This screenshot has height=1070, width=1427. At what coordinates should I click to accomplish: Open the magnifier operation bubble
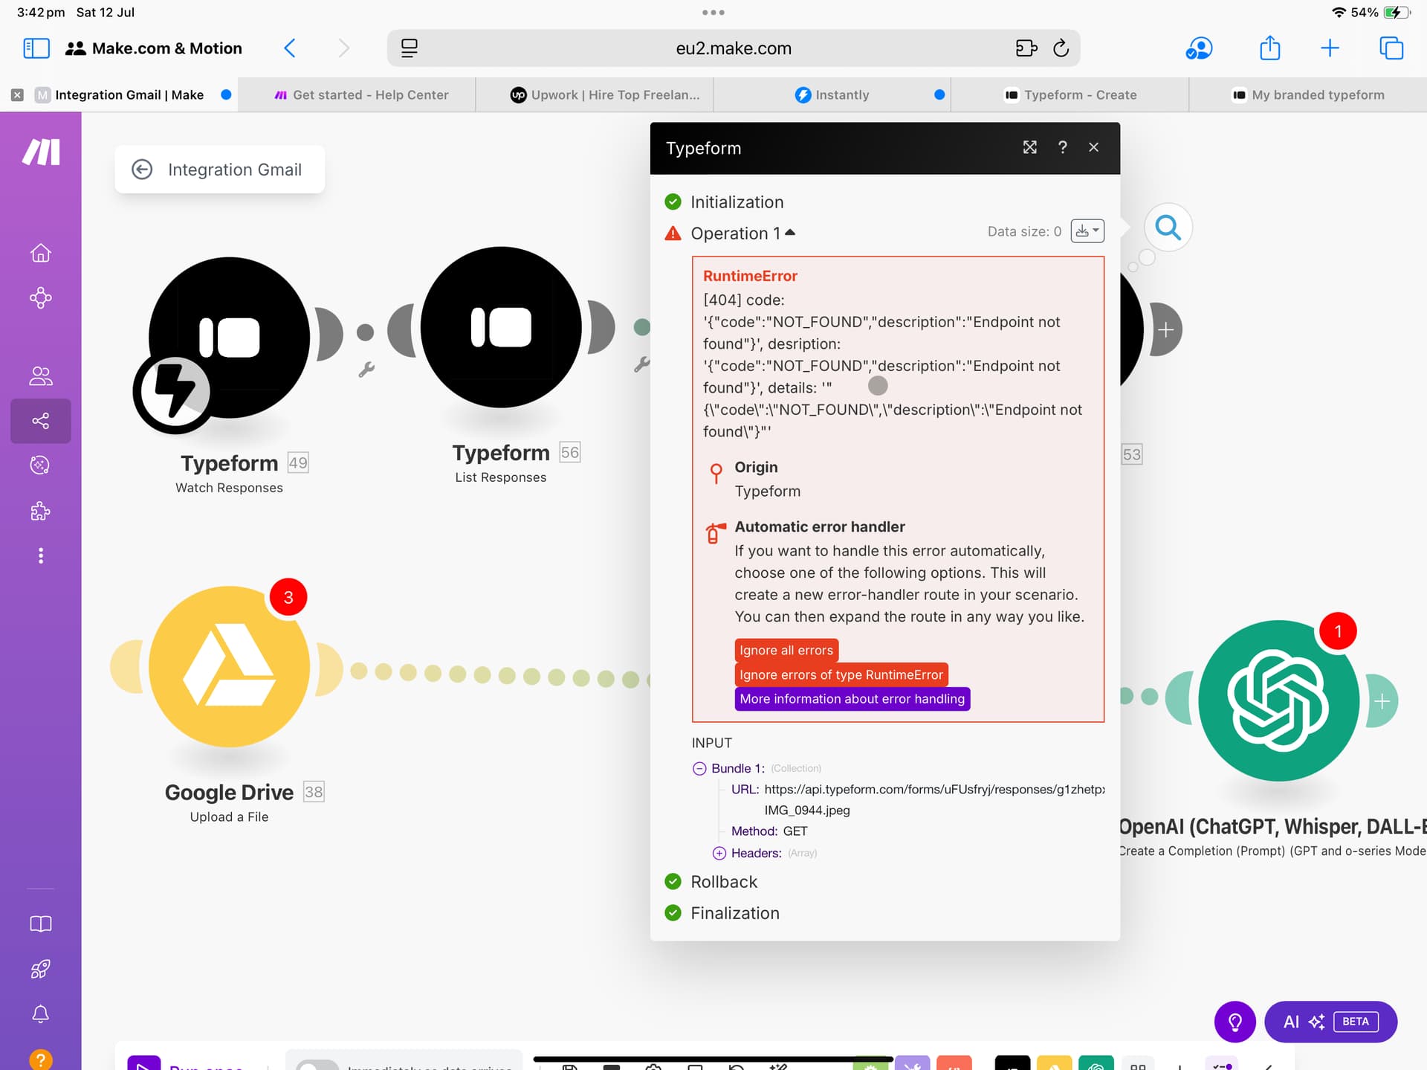[x=1168, y=228]
